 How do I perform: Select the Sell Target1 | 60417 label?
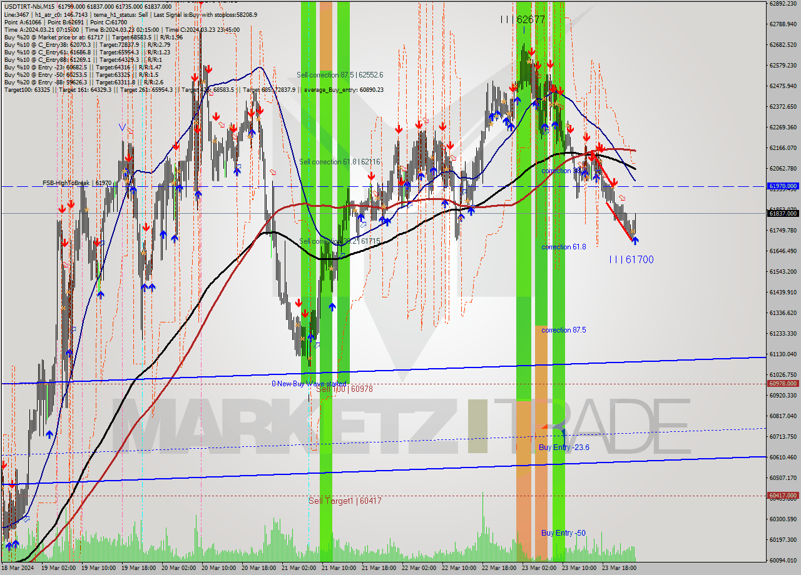[345, 501]
